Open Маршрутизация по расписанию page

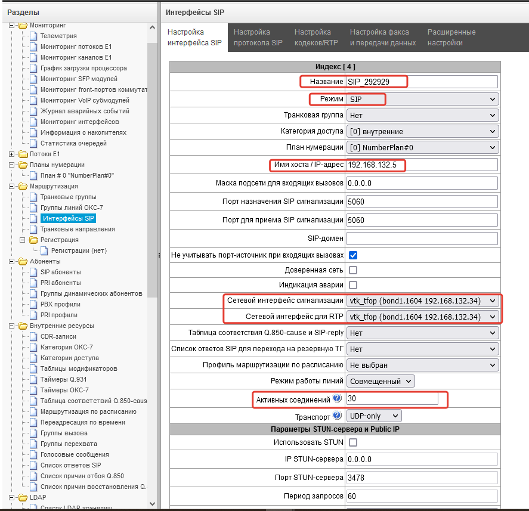[x=88, y=411]
